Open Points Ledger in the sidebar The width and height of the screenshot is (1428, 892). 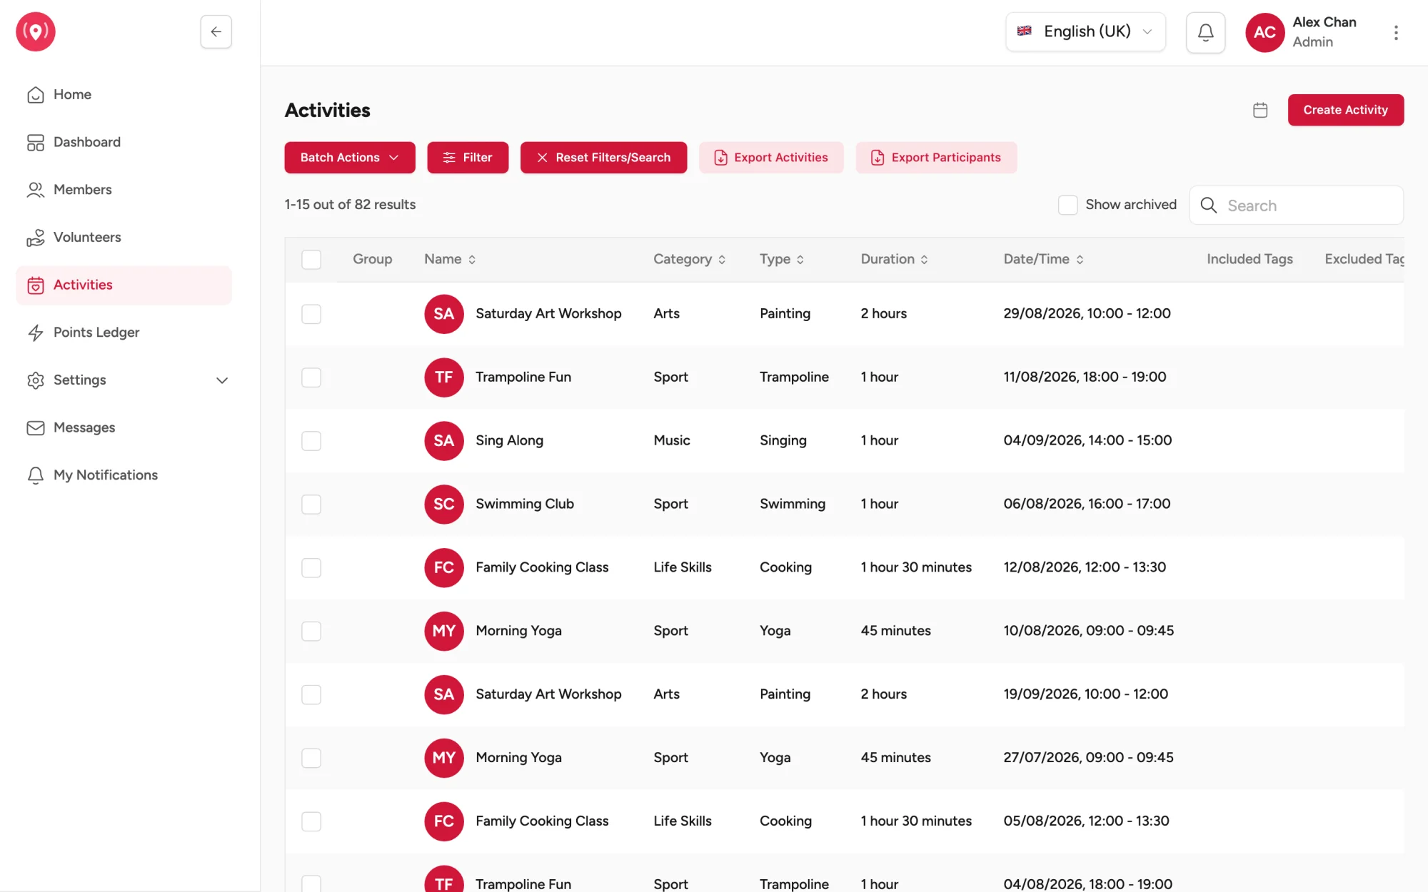124,333
